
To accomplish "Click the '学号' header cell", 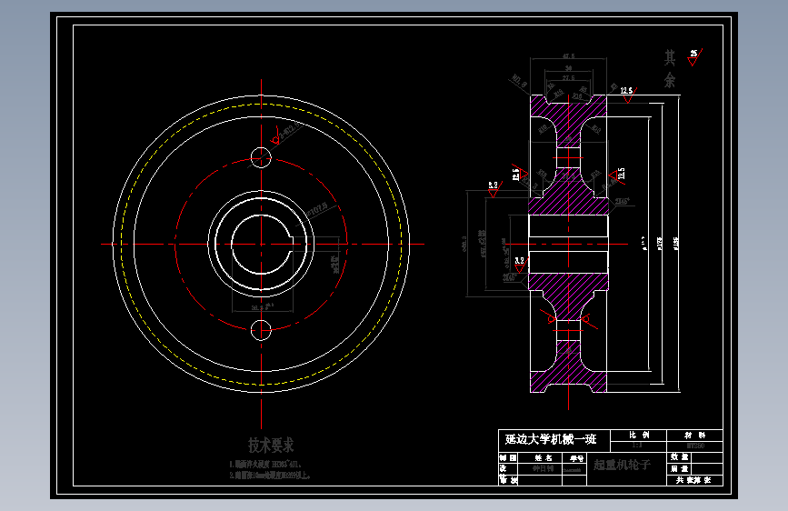I will pyautogui.click(x=576, y=458).
